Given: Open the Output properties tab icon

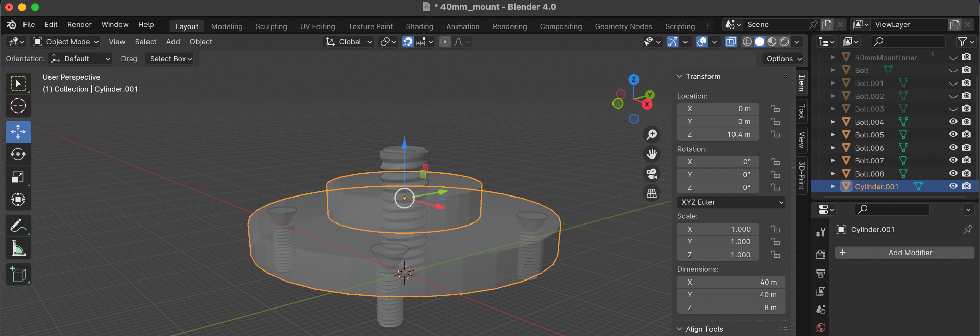Looking at the screenshot, I should [x=821, y=273].
